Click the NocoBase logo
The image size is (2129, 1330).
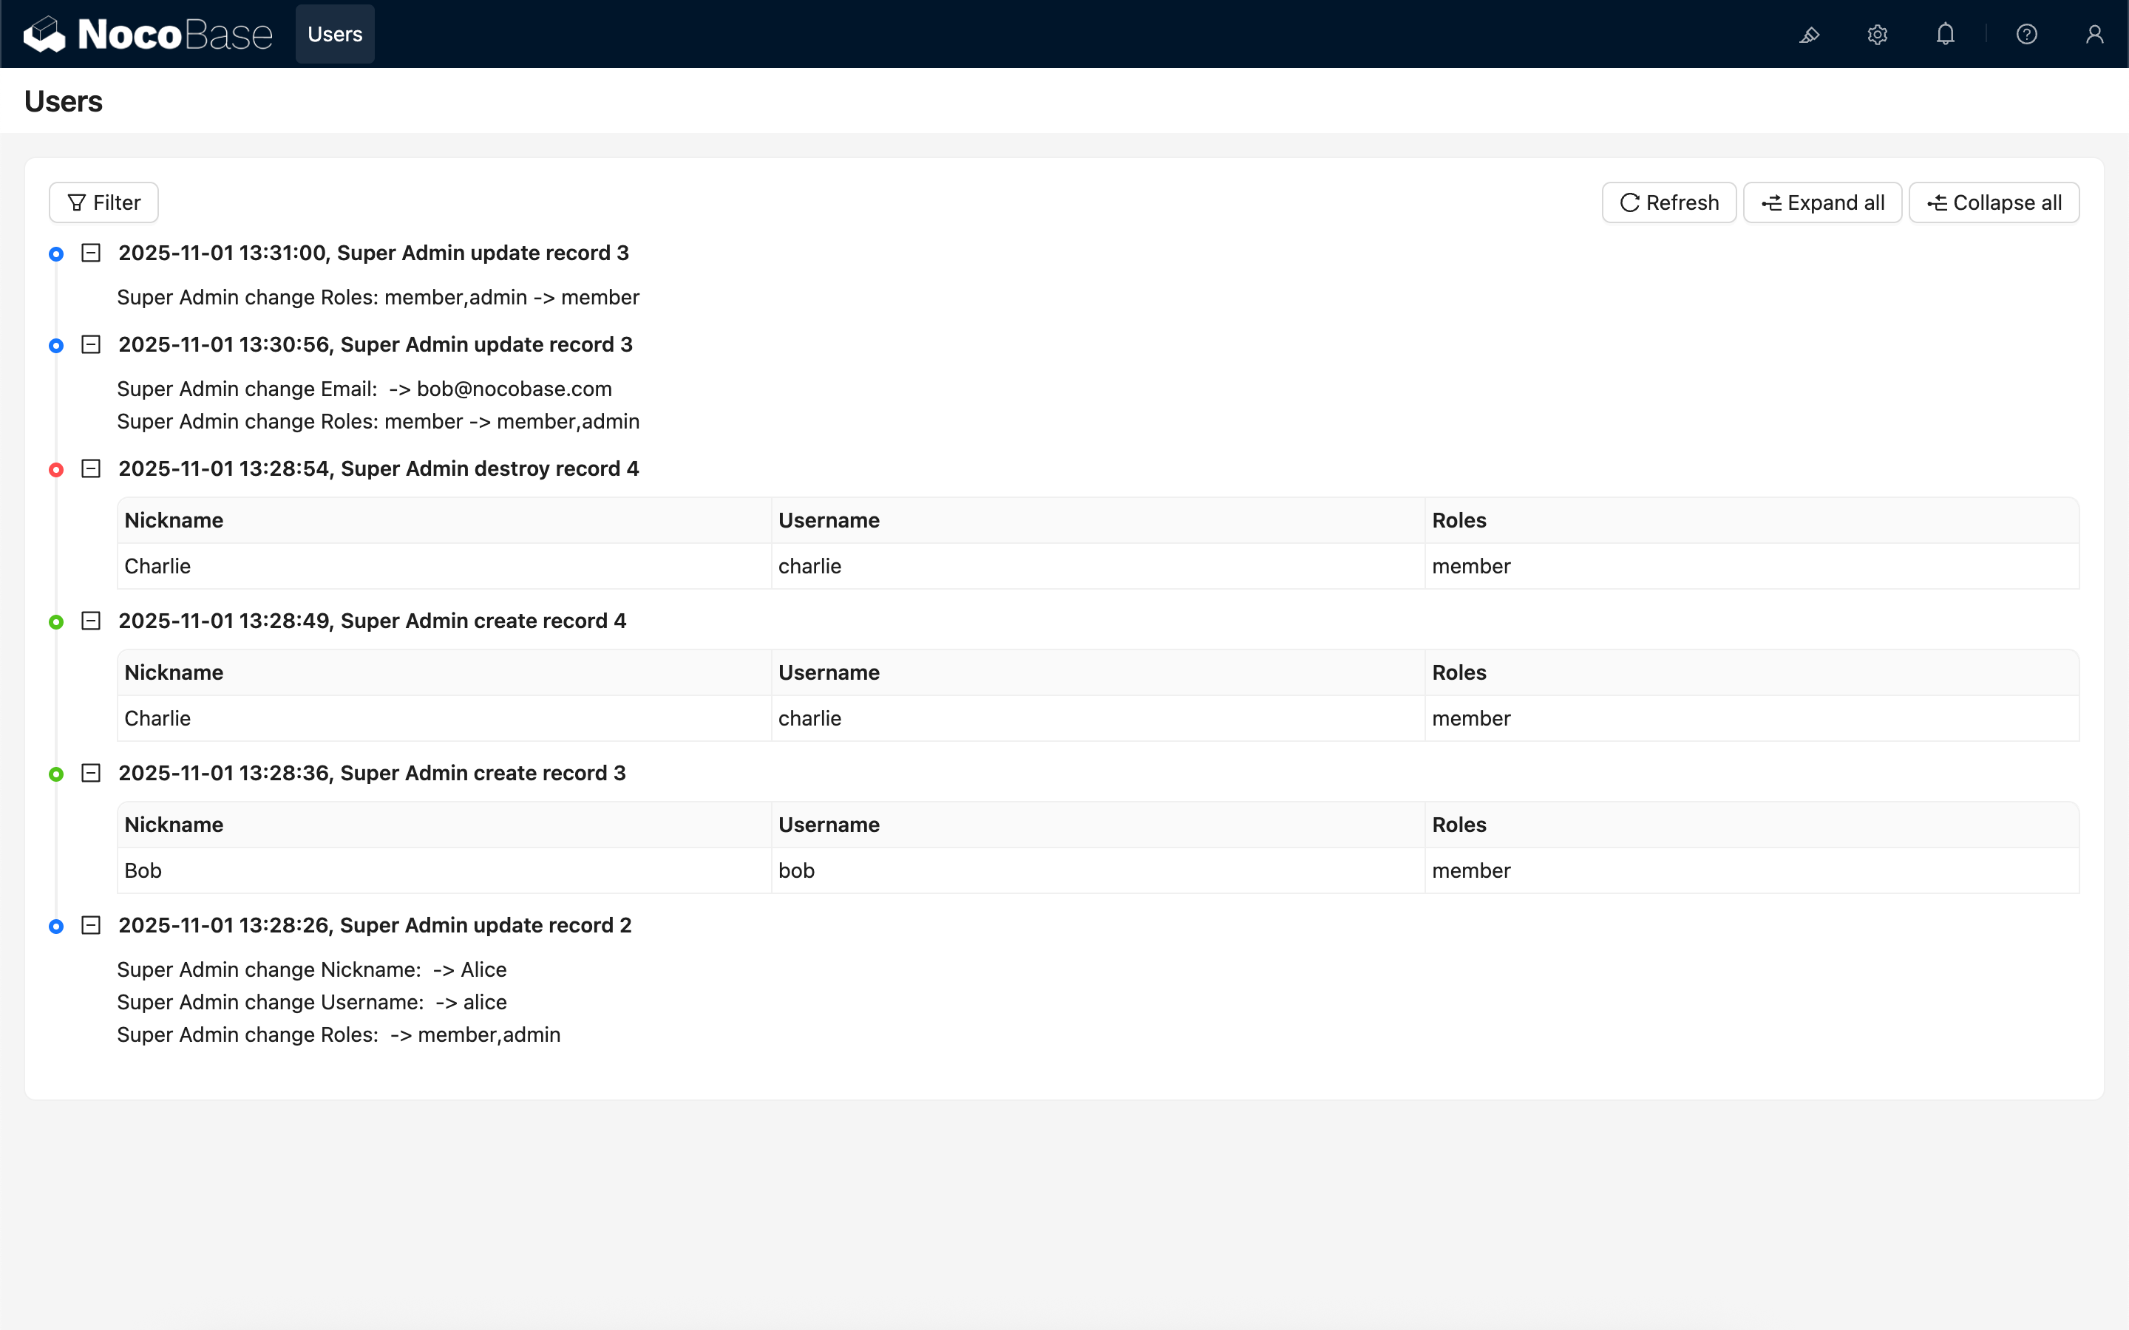coord(148,34)
